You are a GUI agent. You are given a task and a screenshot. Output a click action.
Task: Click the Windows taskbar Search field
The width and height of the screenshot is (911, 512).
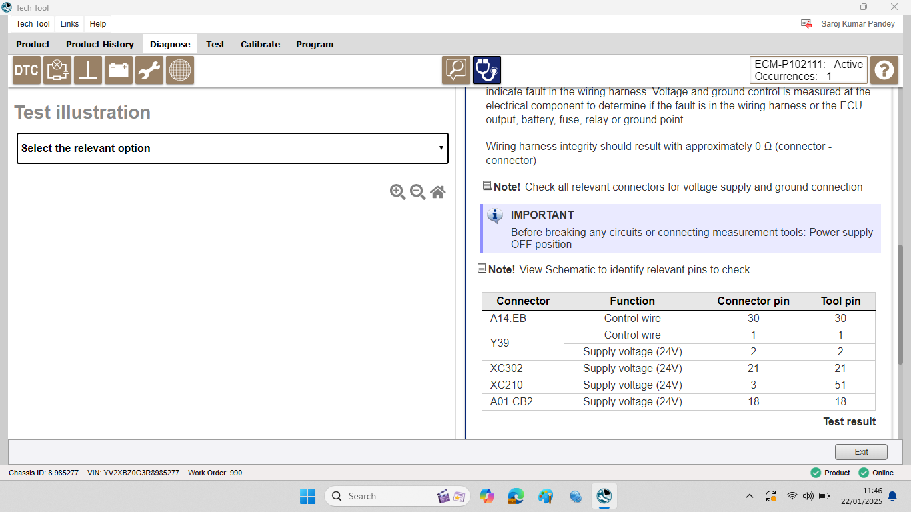pyautogui.click(x=397, y=496)
